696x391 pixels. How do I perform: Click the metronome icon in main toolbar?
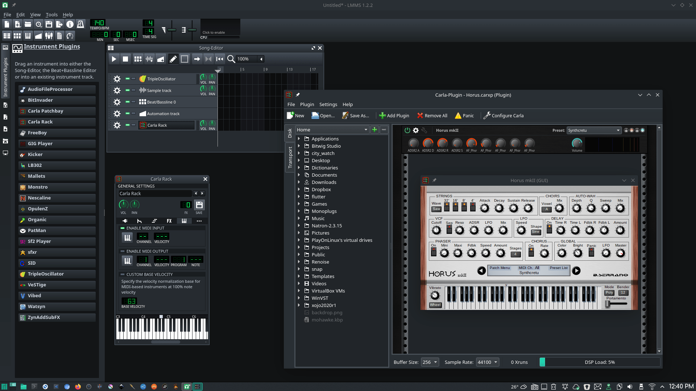80,24
